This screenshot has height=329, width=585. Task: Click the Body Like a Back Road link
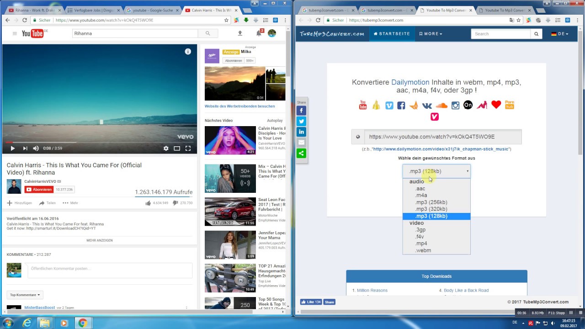click(x=466, y=290)
